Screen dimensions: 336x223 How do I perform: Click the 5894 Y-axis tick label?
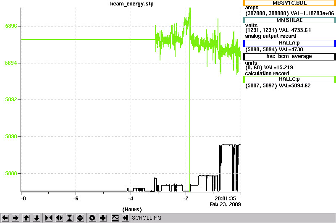point(11,63)
